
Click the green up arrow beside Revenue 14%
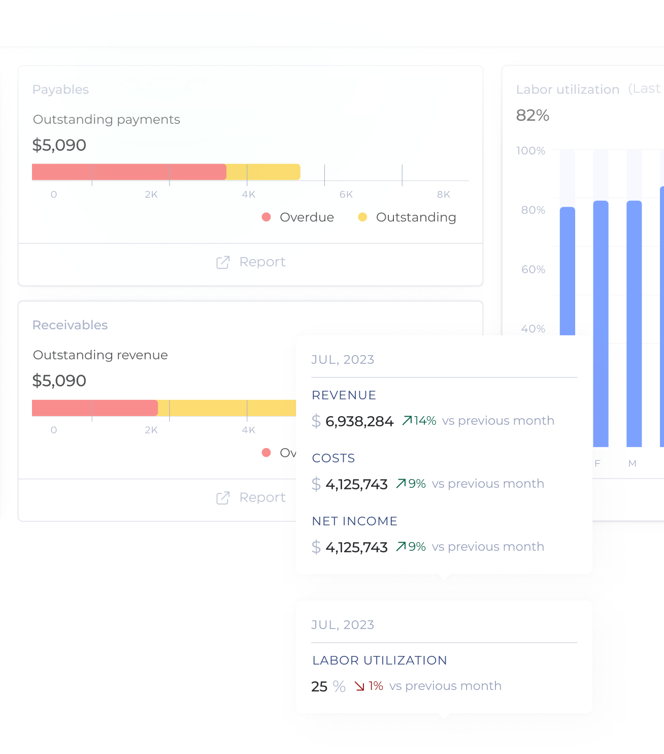407,421
